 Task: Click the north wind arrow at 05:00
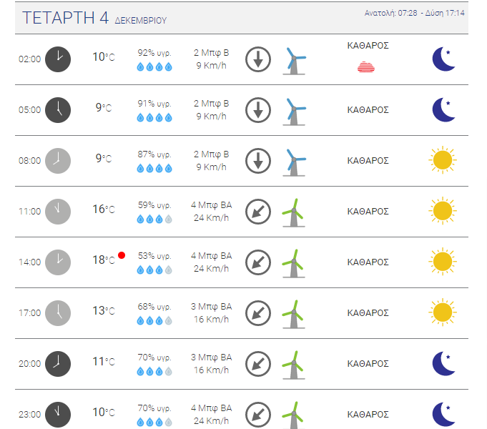coord(258,110)
